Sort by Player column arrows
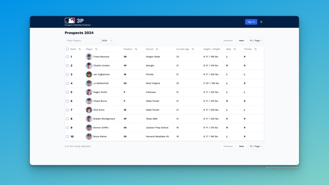This screenshot has height=185, width=329. point(96,49)
